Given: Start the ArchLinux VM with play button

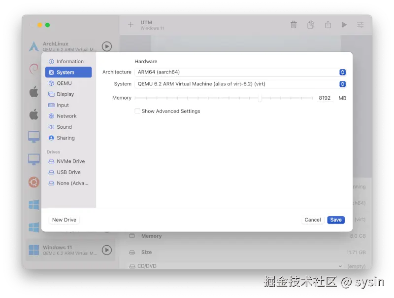Looking at the screenshot, I should (107, 46).
